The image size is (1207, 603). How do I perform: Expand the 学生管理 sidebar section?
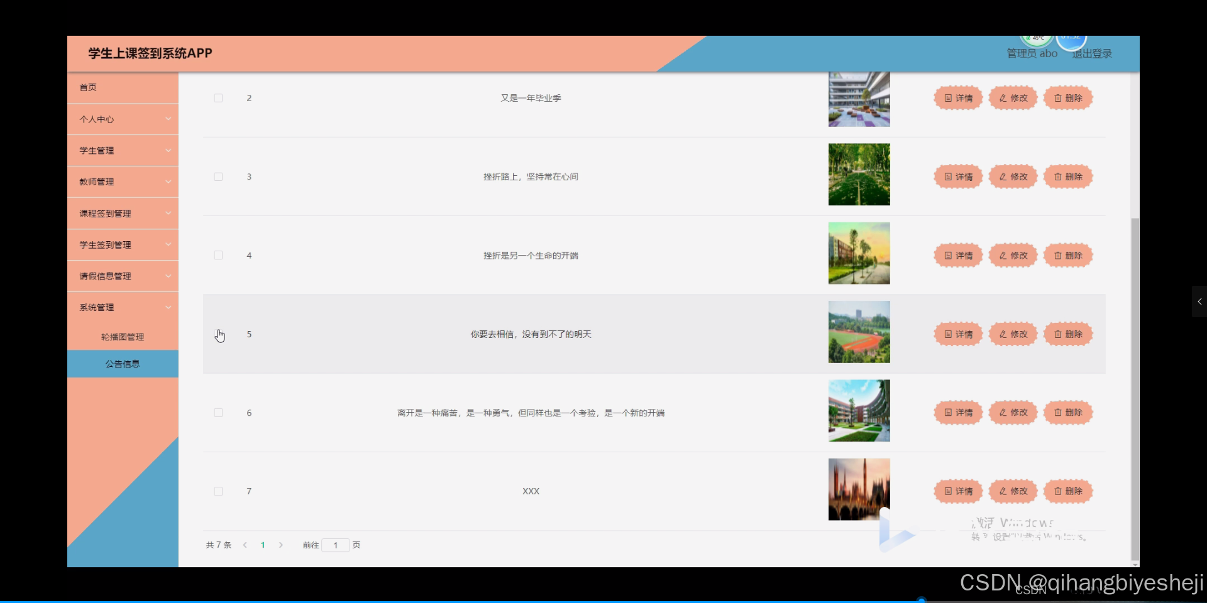click(x=123, y=150)
